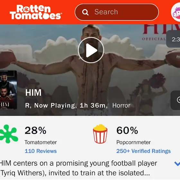Image resolution: width=180 pixels, height=180 pixels.
Task: Click the 60% Popcornmeter score
Action: click(127, 130)
